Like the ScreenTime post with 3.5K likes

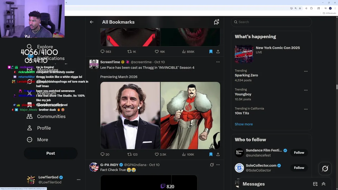(x=157, y=154)
